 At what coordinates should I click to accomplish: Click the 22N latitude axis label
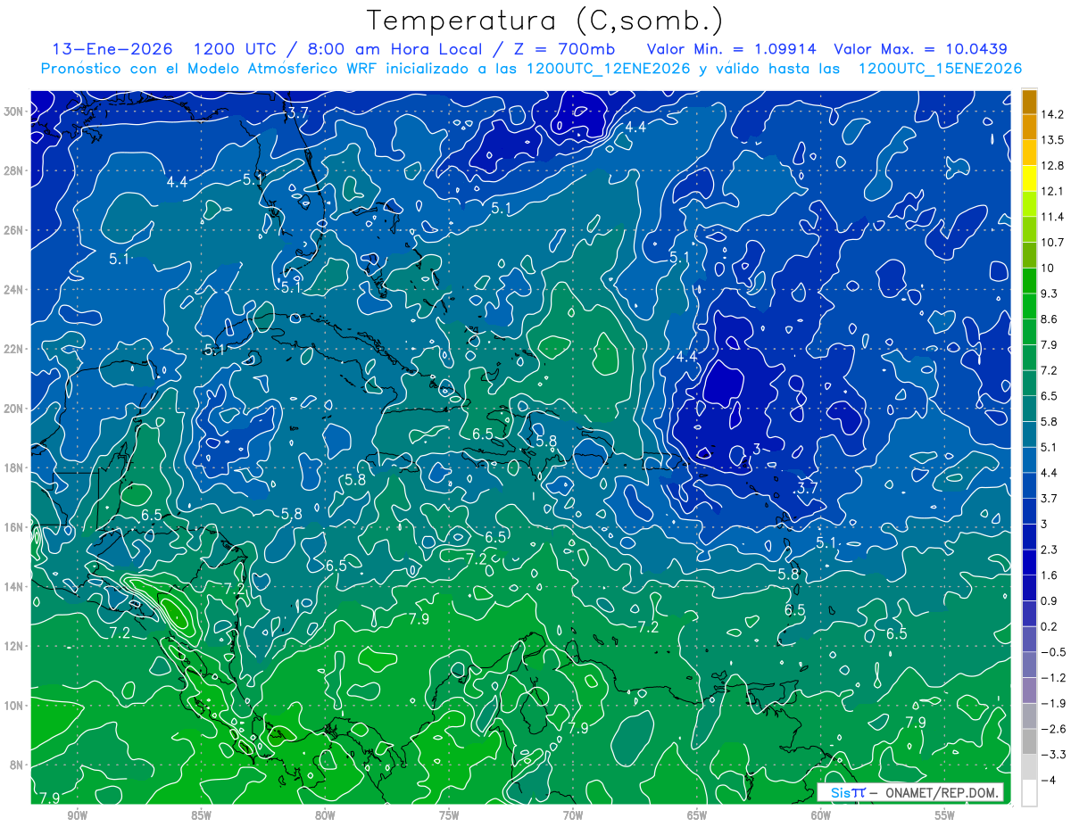[x=15, y=349]
